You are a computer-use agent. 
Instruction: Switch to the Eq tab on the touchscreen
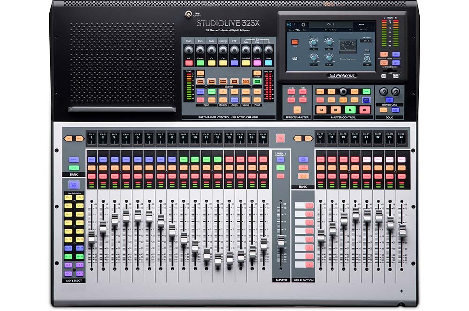click(304, 30)
